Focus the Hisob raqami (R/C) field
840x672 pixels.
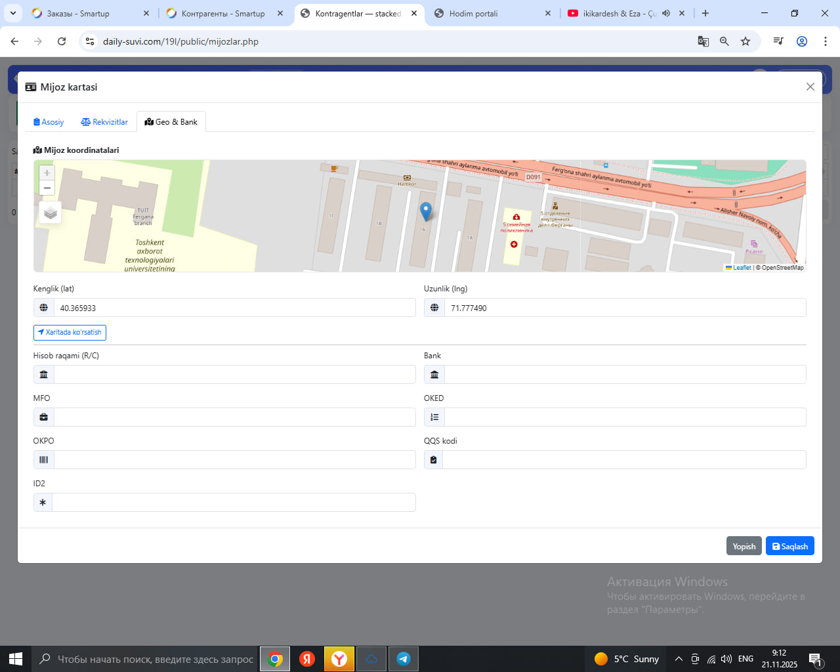pos(234,375)
